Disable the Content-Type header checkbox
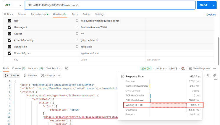220x125 pixels. tap(9, 53)
